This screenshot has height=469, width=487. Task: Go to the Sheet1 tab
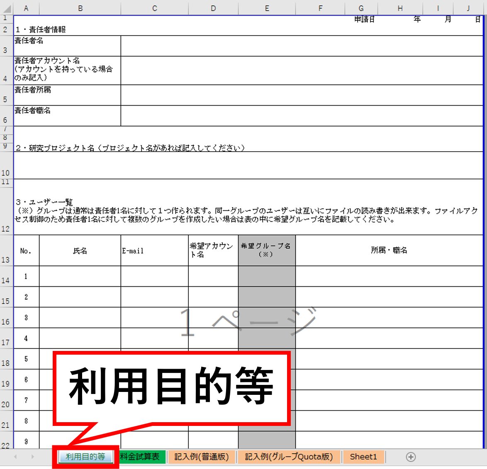[x=363, y=457]
